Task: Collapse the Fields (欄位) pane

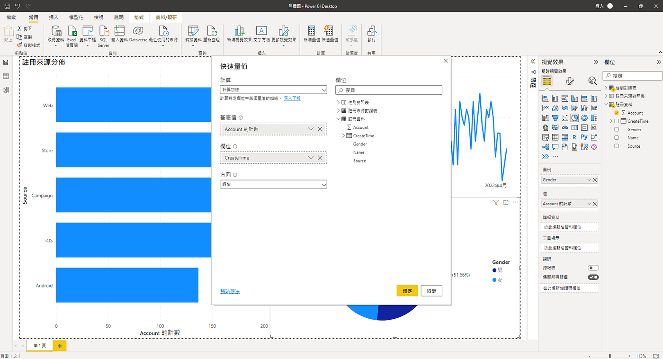Action: click(x=658, y=62)
